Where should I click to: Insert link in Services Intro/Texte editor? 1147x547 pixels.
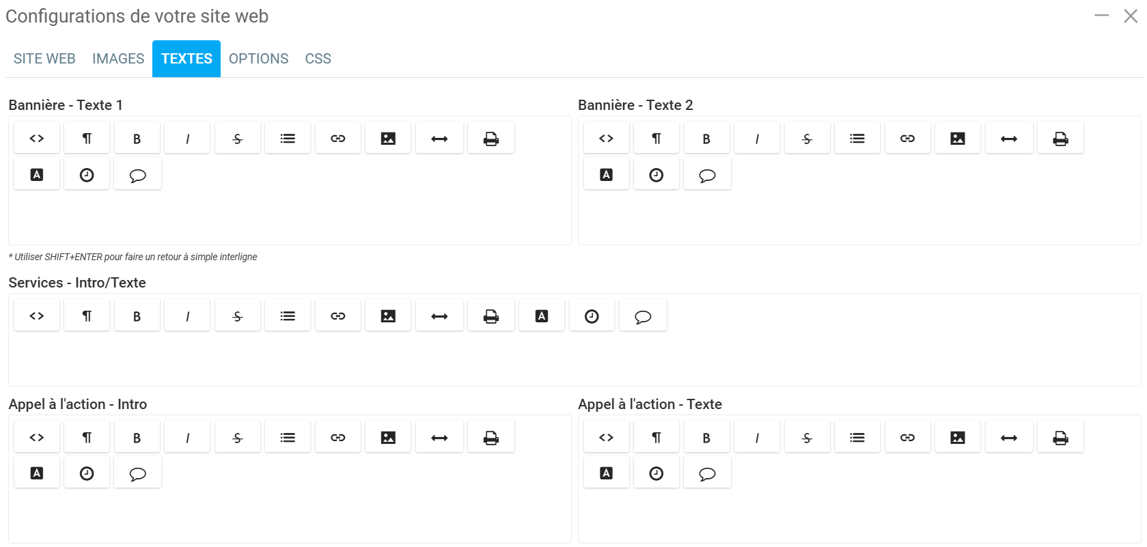click(338, 316)
